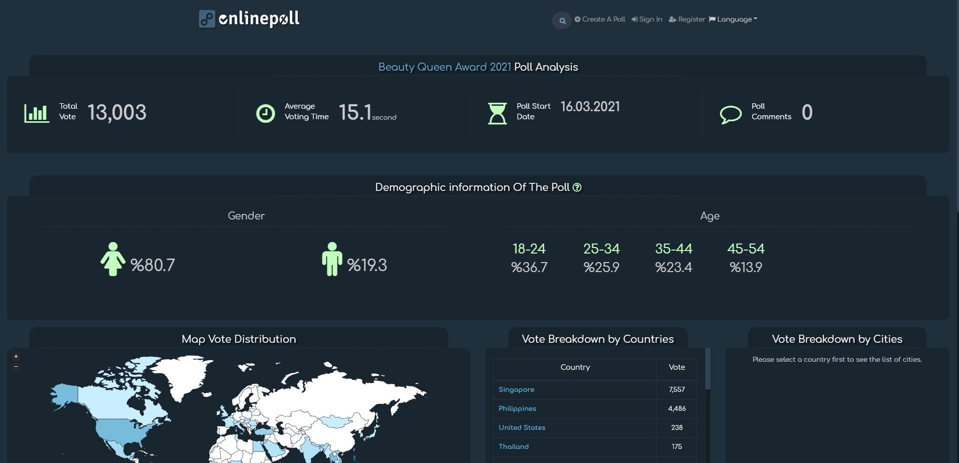Click the poll start date 16.03.2021

(590, 106)
